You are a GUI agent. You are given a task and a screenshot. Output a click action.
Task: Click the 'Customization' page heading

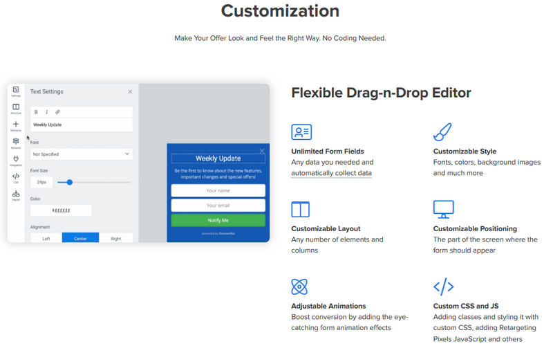(280, 11)
